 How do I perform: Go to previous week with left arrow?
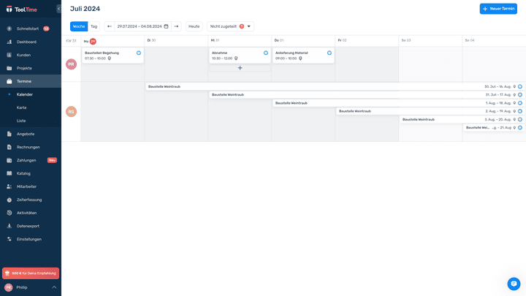pos(110,26)
